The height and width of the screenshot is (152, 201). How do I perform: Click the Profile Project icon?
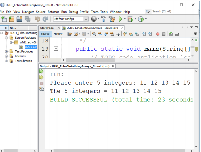(x=141, y=19)
